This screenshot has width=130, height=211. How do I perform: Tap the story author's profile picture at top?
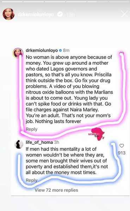[8, 14]
